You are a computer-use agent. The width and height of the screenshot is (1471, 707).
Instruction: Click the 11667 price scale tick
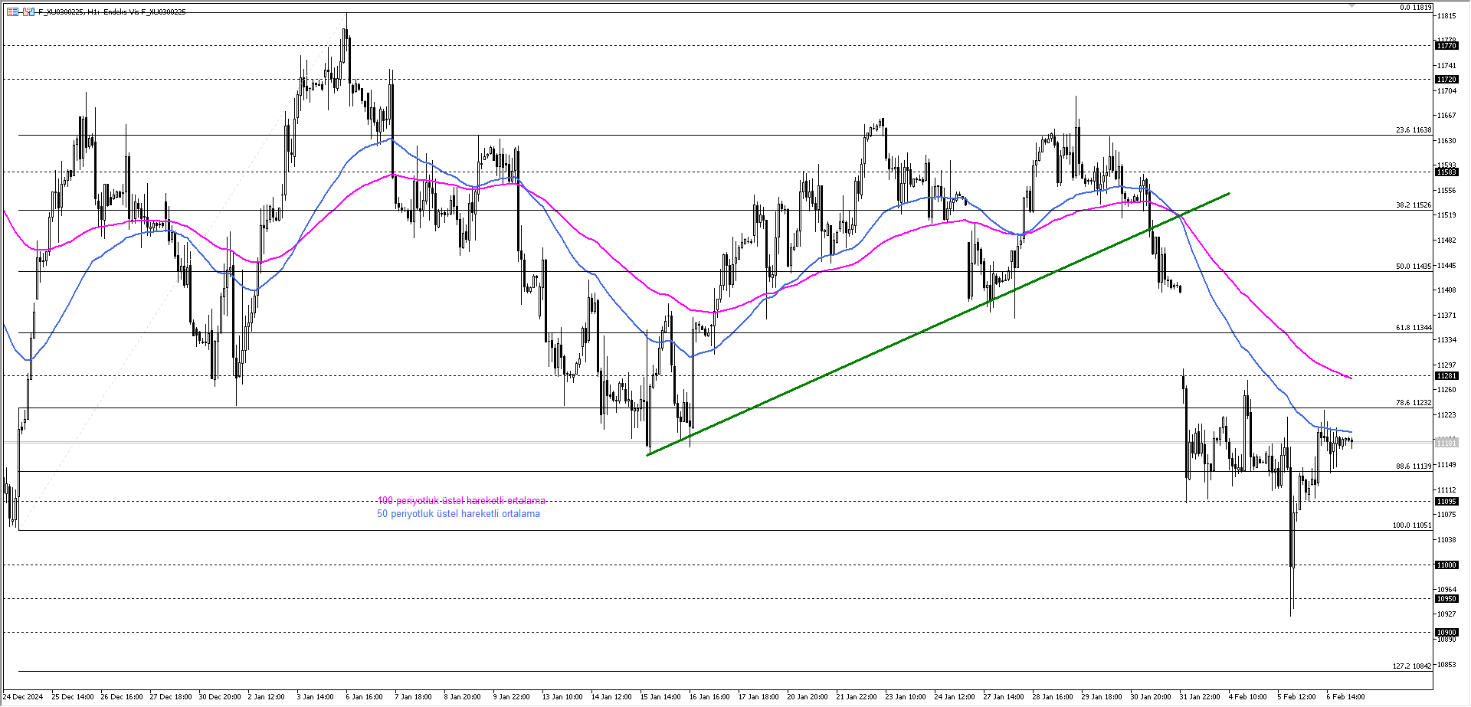(1446, 116)
